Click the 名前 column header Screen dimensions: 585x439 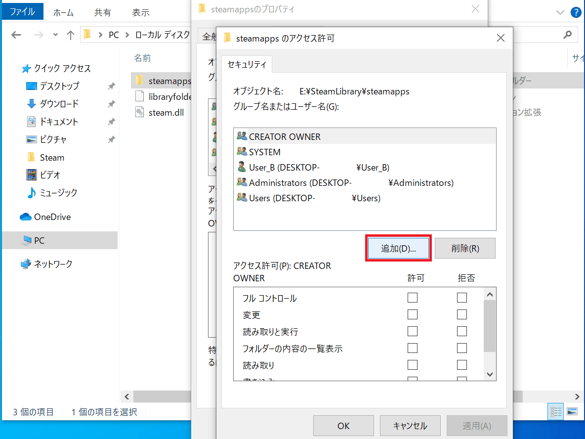coord(142,58)
